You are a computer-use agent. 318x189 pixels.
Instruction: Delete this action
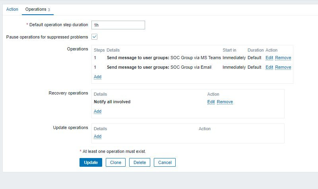140,162
